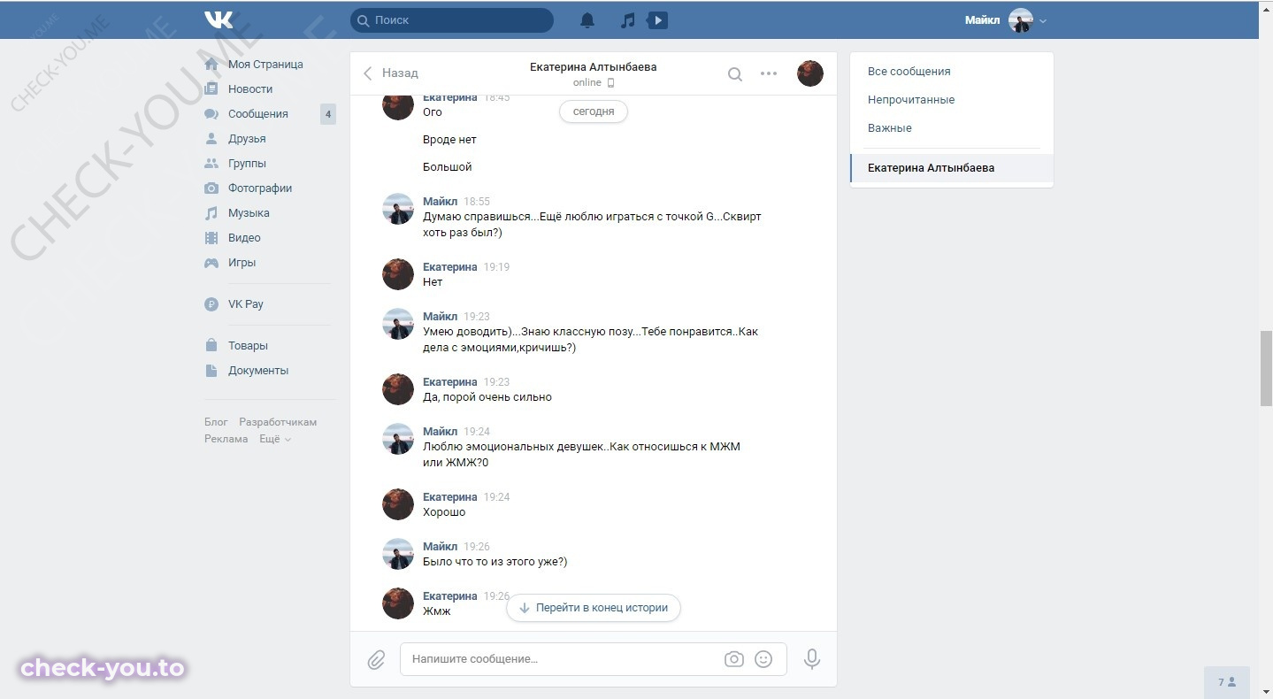Screen dimensions: 1273x699
Task: Click the Сообщения unread counter badge 4
Action: click(x=328, y=114)
